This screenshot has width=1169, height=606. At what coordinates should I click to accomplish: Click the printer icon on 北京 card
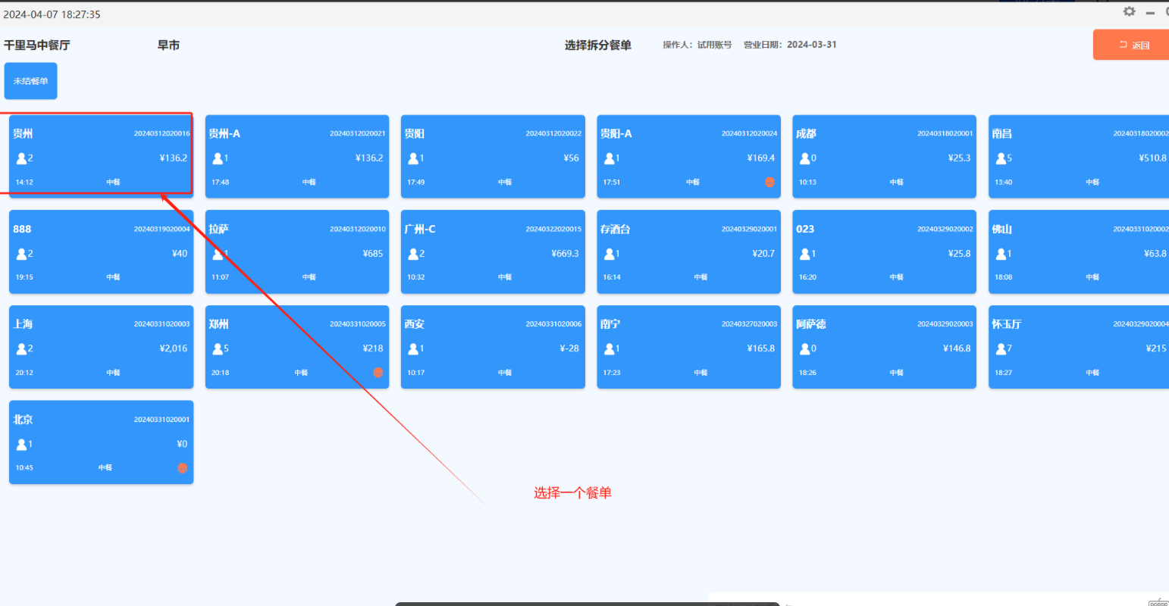182,468
